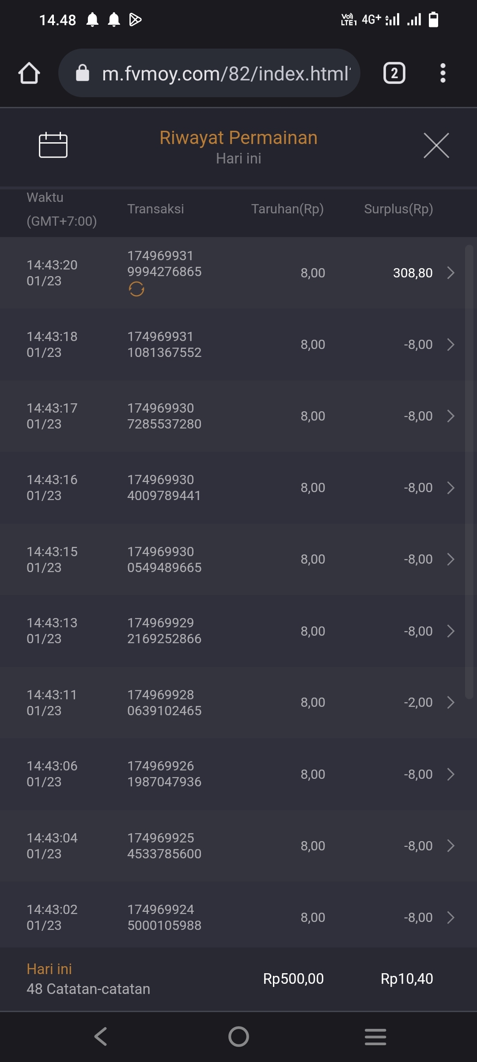Screen dimensions: 477x1062
Task: Open the calendar date picker icon
Action: click(x=53, y=145)
